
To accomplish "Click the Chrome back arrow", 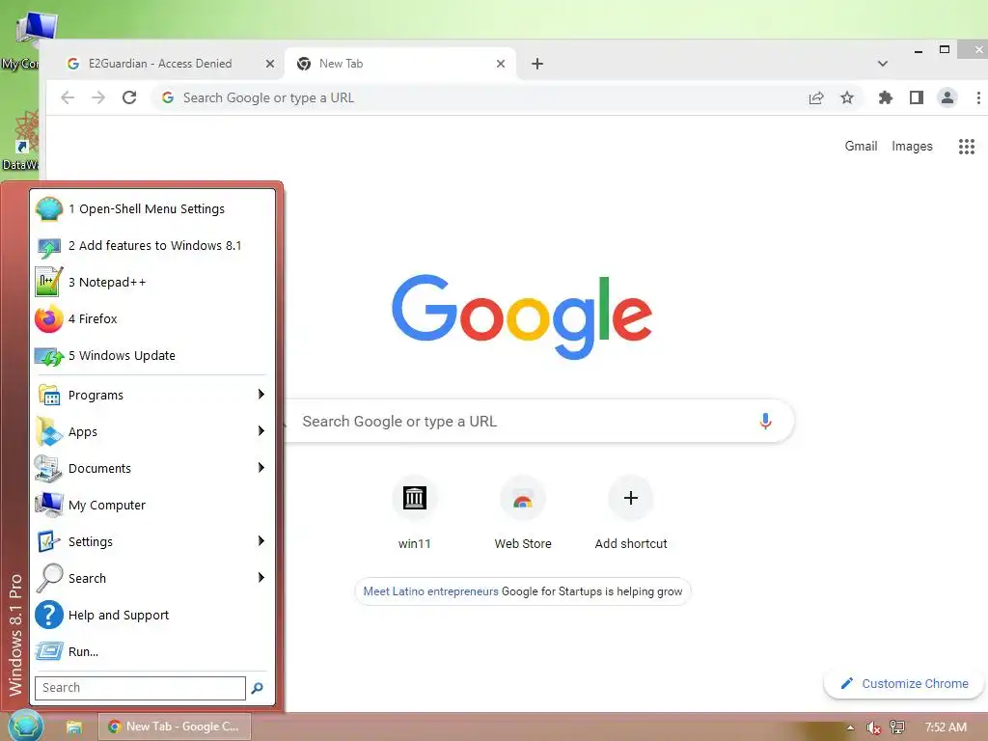I will (x=68, y=97).
